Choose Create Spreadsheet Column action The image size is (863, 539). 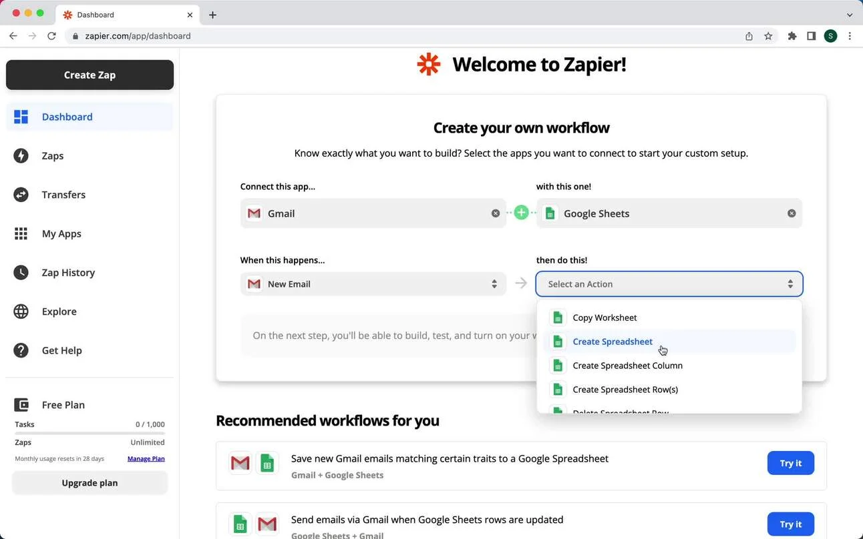pyautogui.click(x=669, y=366)
